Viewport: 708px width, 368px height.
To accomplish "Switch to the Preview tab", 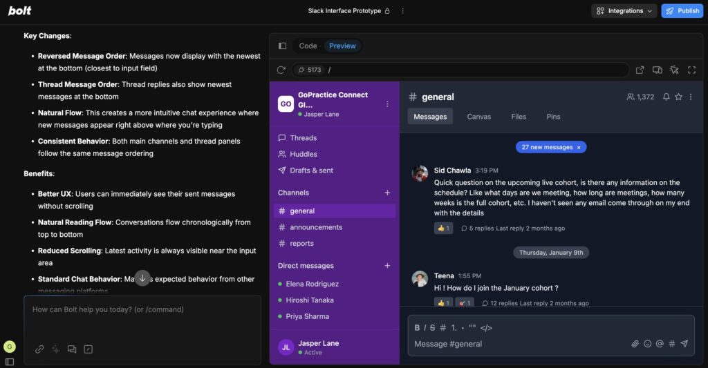I will pyautogui.click(x=342, y=46).
